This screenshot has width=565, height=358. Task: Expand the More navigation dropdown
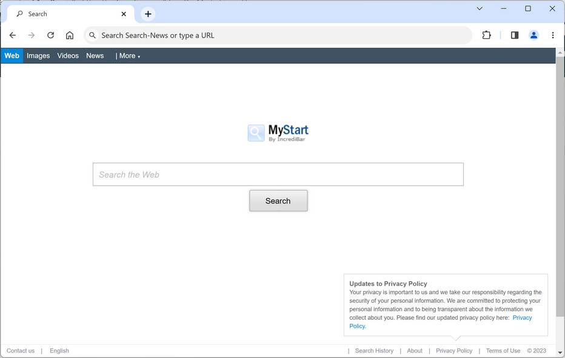pyautogui.click(x=129, y=55)
